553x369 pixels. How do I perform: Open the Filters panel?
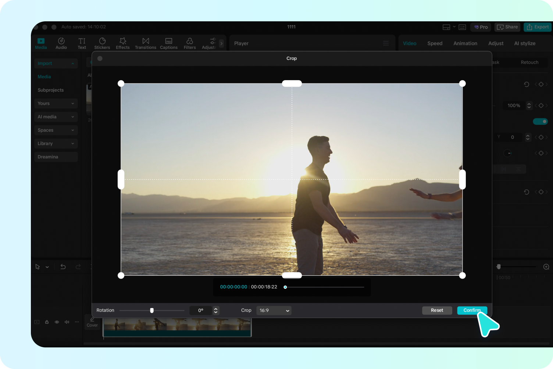[x=190, y=43]
